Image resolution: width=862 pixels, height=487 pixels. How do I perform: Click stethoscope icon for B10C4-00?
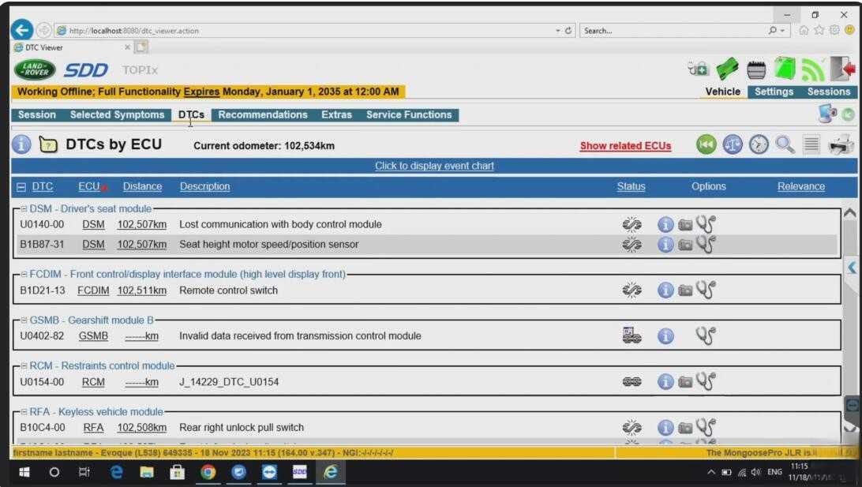(x=706, y=427)
